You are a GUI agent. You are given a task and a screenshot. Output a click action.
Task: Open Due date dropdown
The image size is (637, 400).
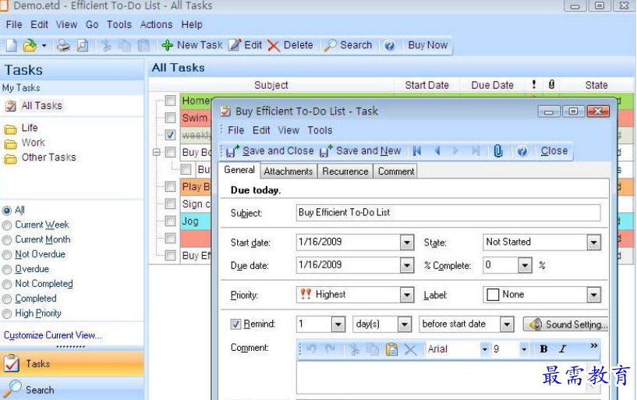[x=407, y=266]
